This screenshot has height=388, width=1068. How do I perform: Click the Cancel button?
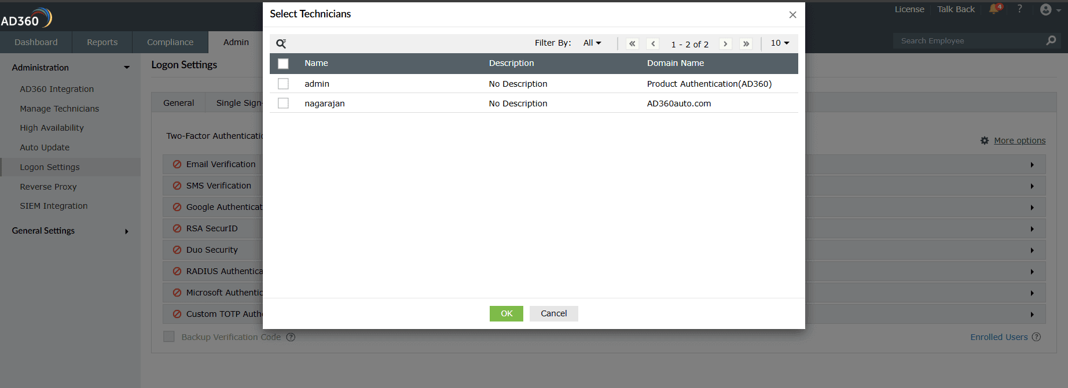554,313
